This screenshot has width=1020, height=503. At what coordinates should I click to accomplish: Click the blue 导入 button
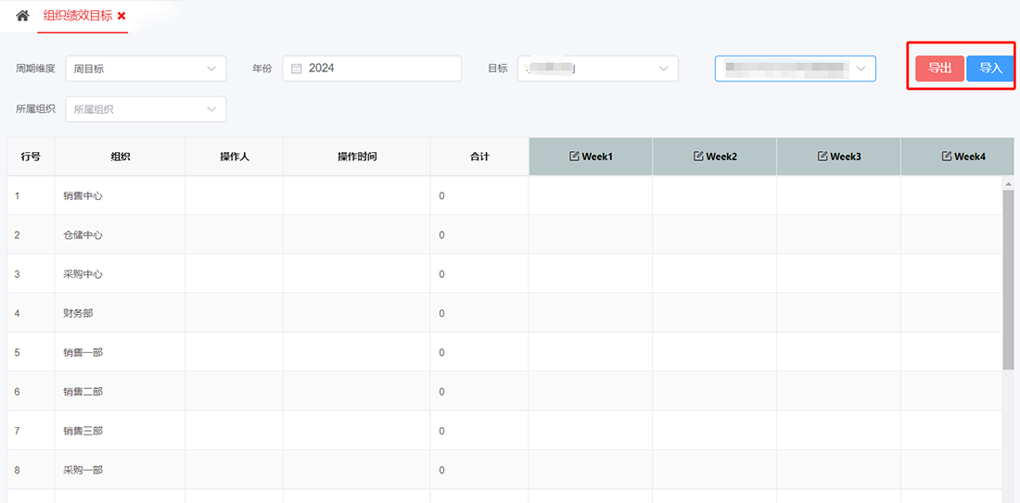click(x=990, y=69)
